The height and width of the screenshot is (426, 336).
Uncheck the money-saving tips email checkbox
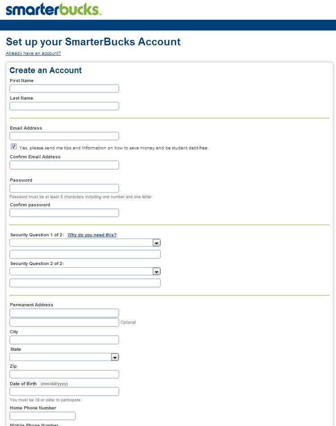click(x=14, y=147)
